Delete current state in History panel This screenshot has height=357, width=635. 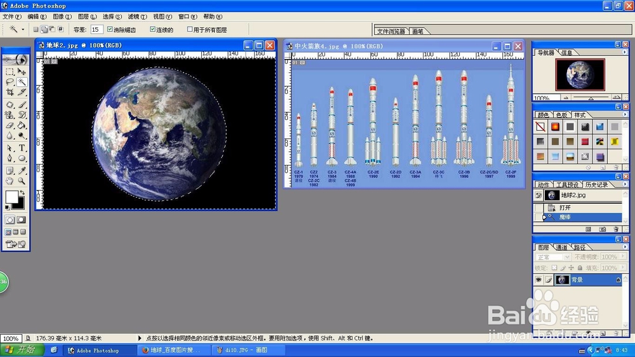point(616,229)
